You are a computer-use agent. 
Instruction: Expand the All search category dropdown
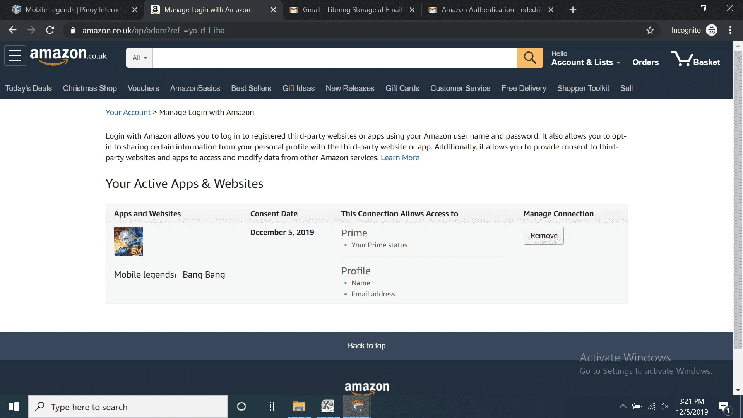pyautogui.click(x=139, y=58)
